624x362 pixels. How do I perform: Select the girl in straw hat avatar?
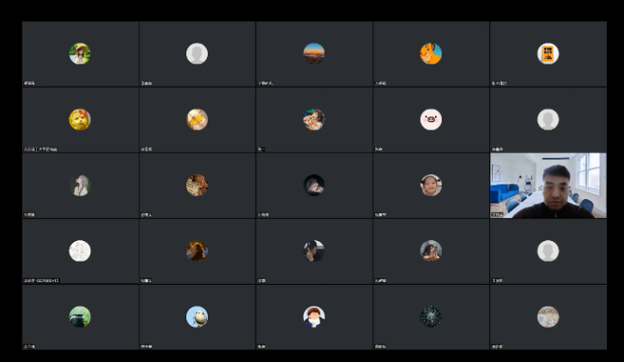tap(80, 54)
